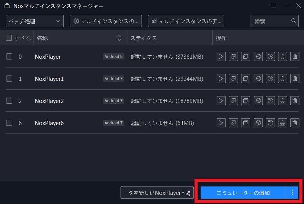
Task: Copy the NoxPlayer6 instance
Action: (x=246, y=123)
